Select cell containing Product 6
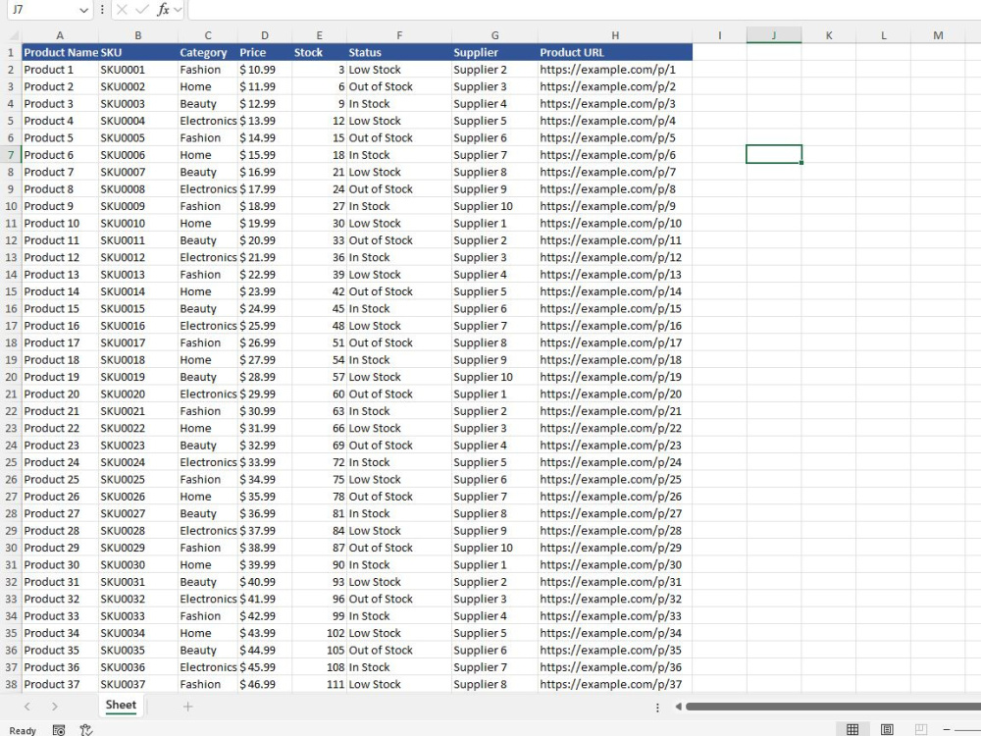Image resolution: width=981 pixels, height=736 pixels. click(x=60, y=155)
